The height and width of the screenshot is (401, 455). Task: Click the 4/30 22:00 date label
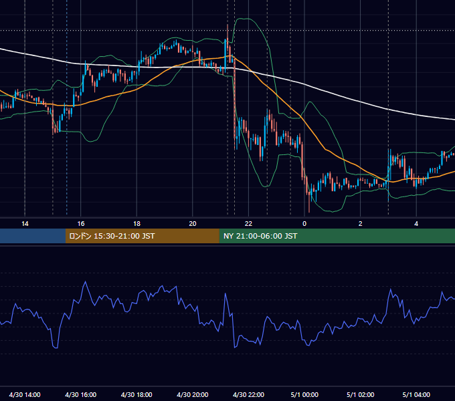click(x=248, y=394)
